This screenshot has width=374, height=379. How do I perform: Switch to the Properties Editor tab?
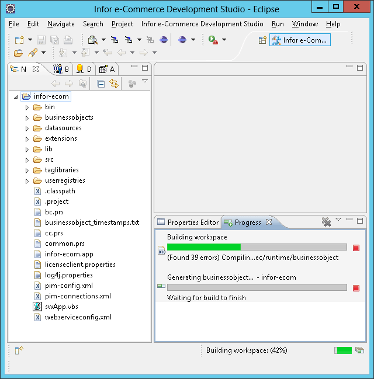pos(188,222)
